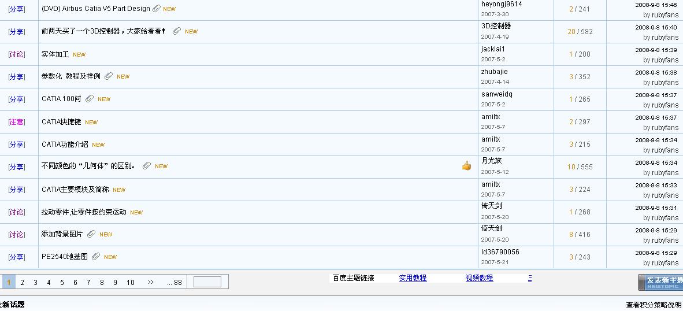Click last poster rubyfans in Airbus Catia row

pos(665,15)
